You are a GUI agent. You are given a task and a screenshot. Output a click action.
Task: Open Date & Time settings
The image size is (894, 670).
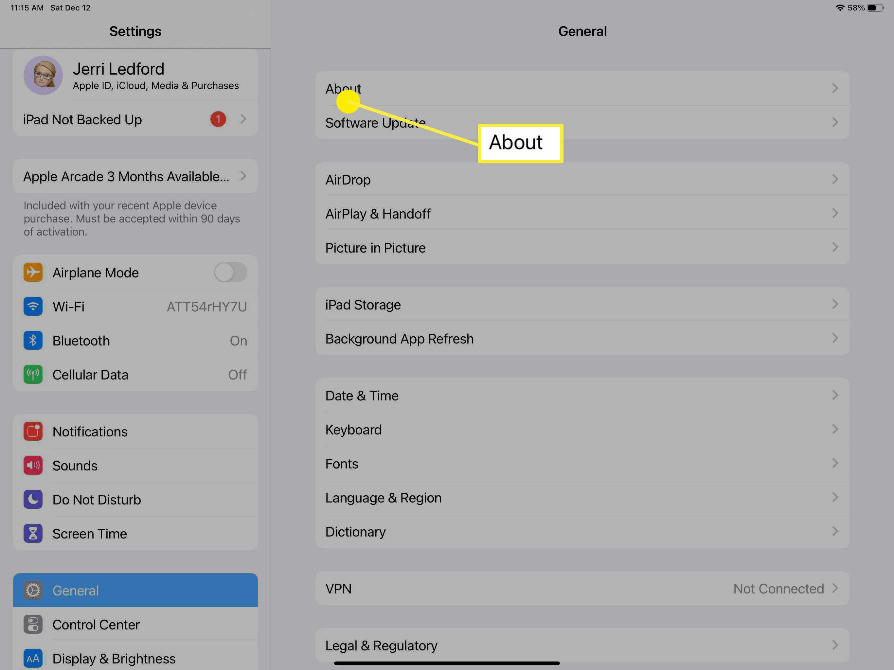point(582,395)
